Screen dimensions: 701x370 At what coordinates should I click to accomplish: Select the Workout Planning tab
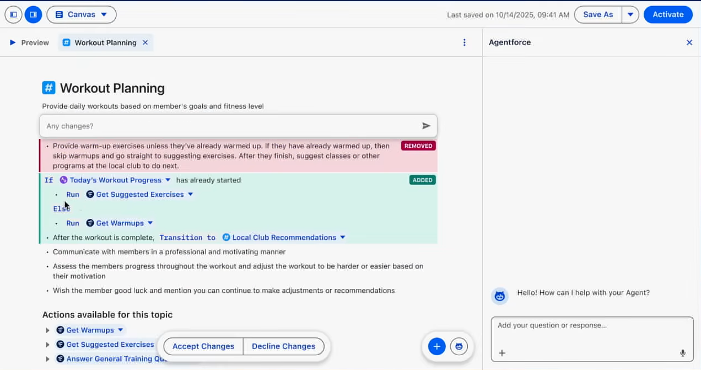click(105, 42)
